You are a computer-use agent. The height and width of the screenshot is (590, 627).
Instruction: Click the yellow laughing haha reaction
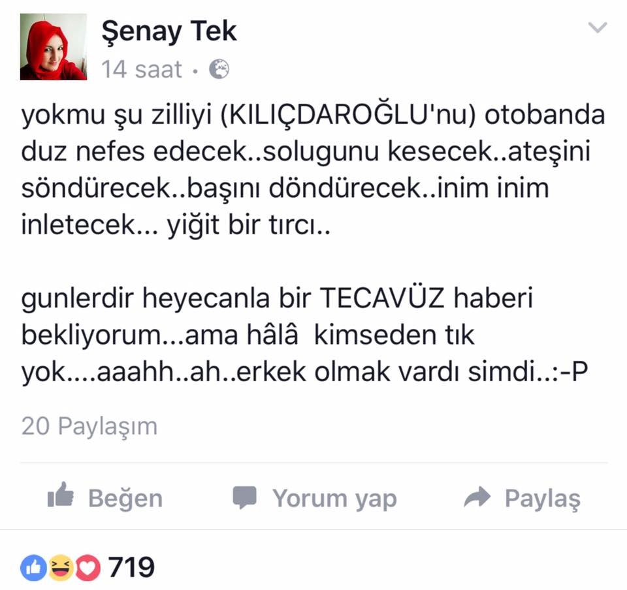[x=60, y=567]
